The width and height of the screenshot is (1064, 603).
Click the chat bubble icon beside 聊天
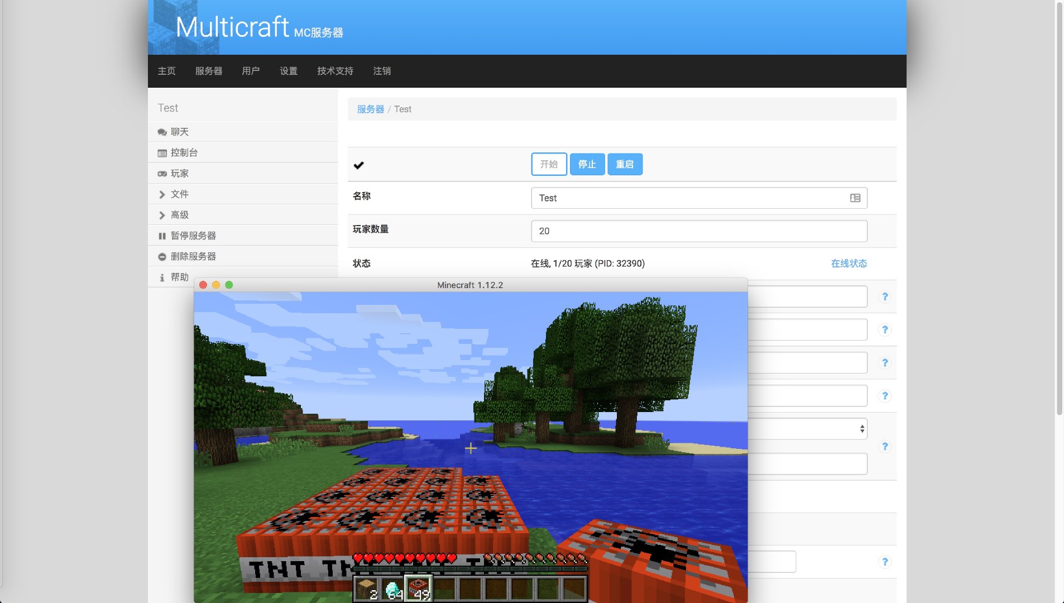pyautogui.click(x=162, y=132)
